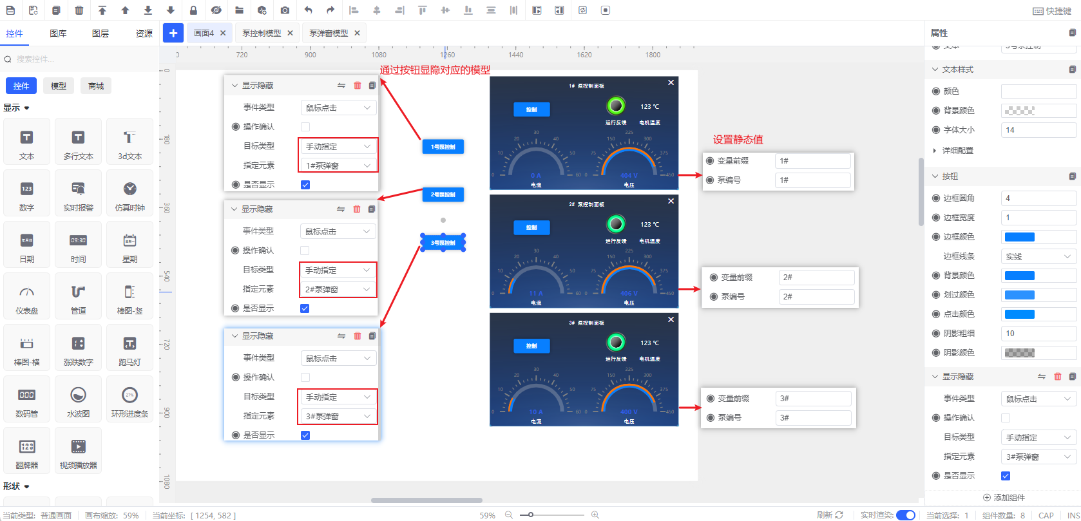Screen dimensions: 1081x521
Task: Switch to the 图层 tab
Action: coord(100,33)
